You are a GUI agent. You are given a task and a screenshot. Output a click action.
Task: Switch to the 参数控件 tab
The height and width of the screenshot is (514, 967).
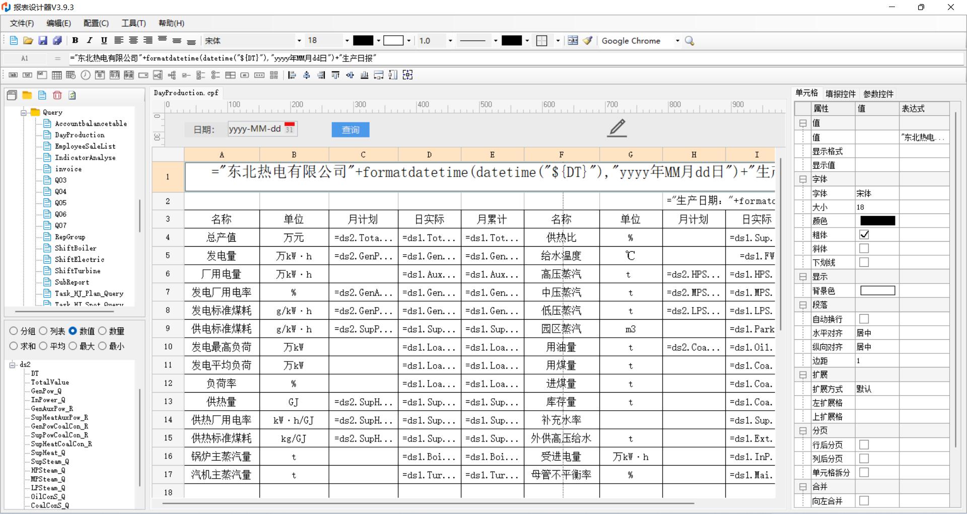point(878,94)
